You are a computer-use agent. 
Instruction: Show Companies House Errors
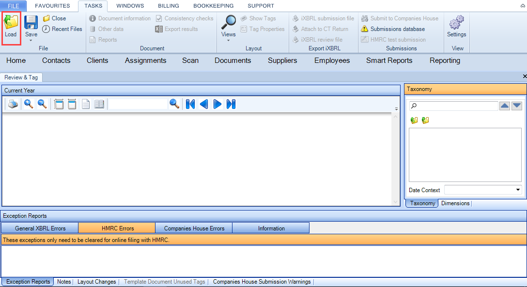coord(194,228)
